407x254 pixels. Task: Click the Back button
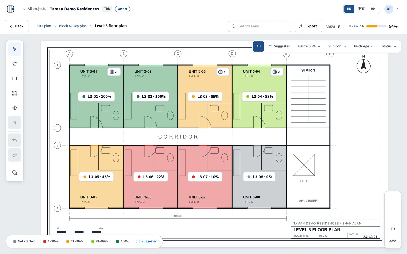click(17, 26)
